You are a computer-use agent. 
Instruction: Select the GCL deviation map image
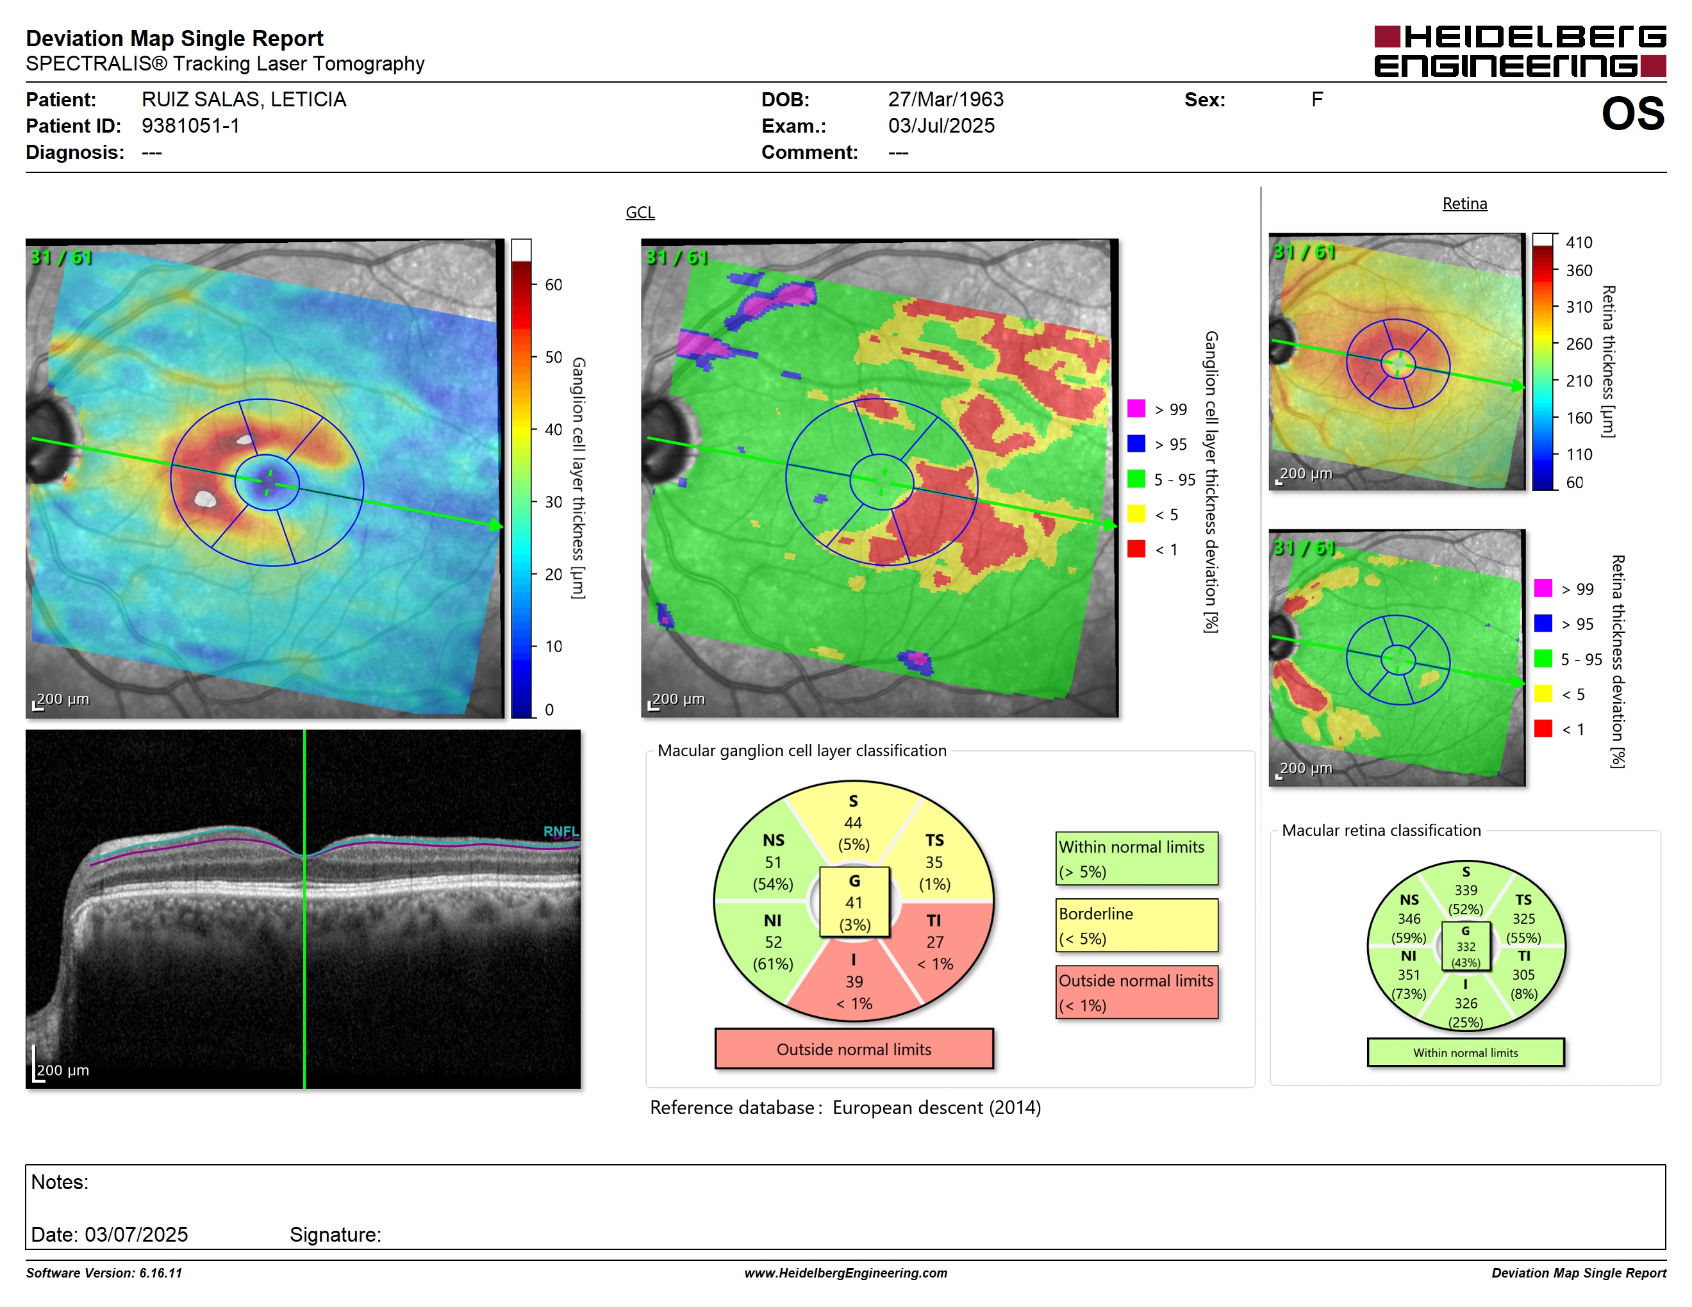click(x=879, y=479)
